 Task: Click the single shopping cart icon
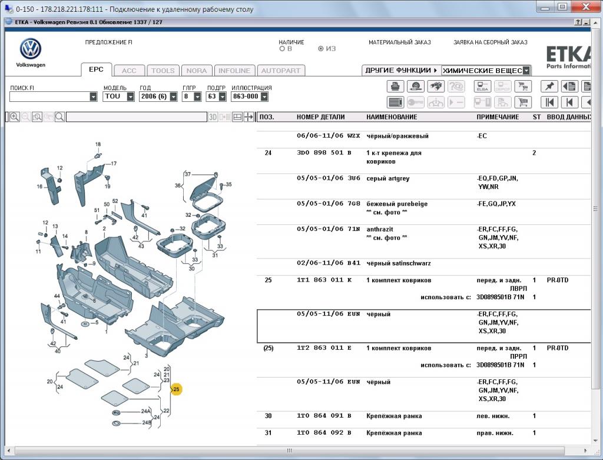coord(523,102)
